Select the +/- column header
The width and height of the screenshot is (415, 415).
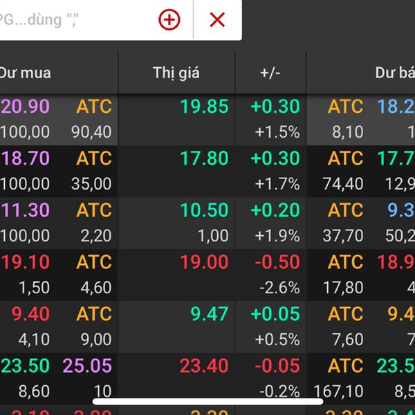pos(270,73)
